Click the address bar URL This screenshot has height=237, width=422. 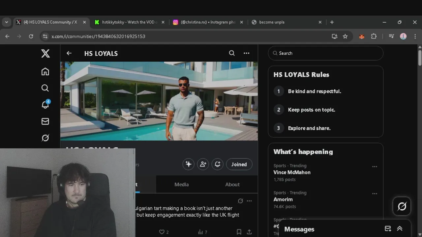point(98,36)
